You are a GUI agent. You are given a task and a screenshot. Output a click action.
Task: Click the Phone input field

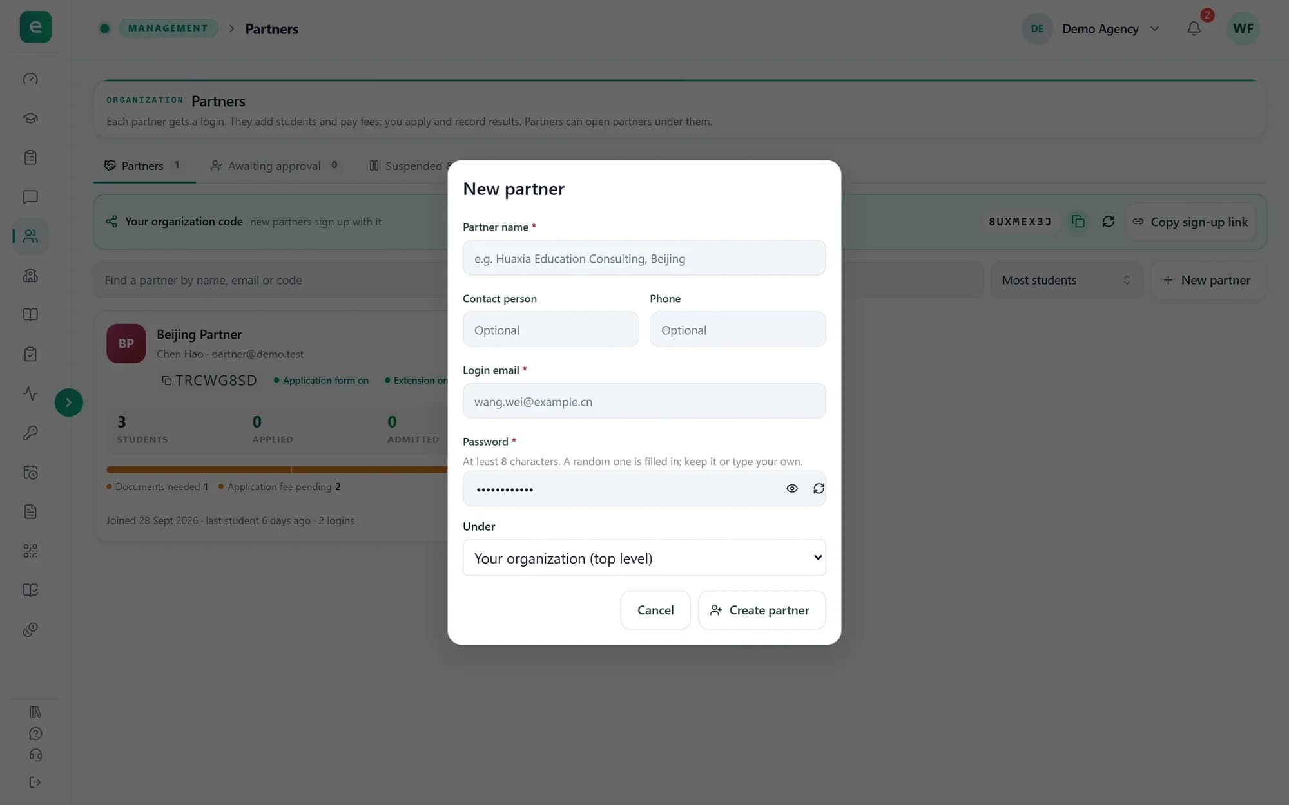(x=737, y=329)
